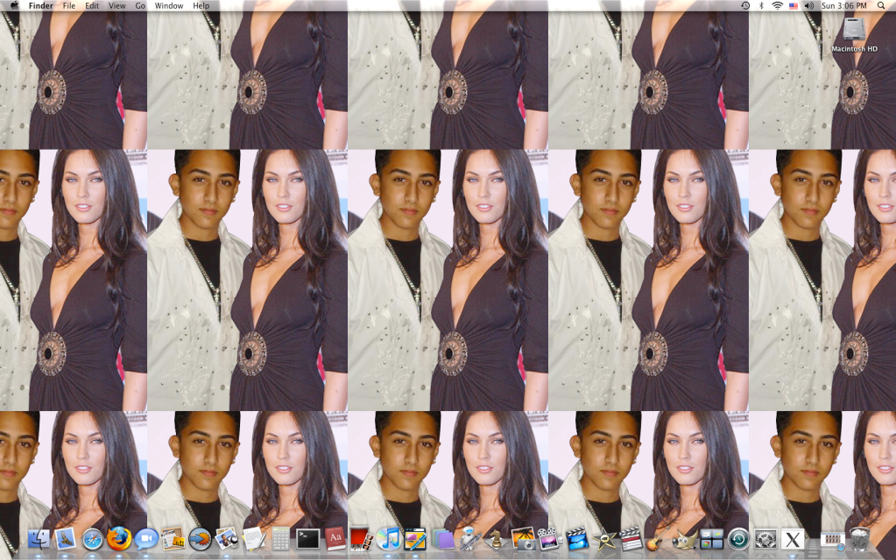This screenshot has width=896, height=560.
Task: Open Safari compass icon in Dock
Action: 92,539
